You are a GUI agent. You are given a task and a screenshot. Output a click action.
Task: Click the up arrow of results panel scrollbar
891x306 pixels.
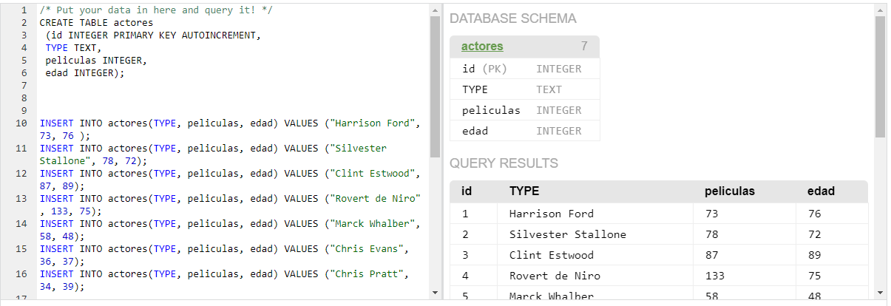pos(880,10)
